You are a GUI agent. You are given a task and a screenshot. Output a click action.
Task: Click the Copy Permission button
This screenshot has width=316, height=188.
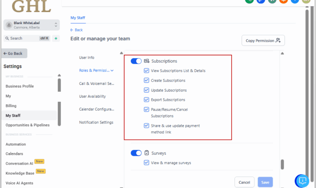(x=263, y=40)
